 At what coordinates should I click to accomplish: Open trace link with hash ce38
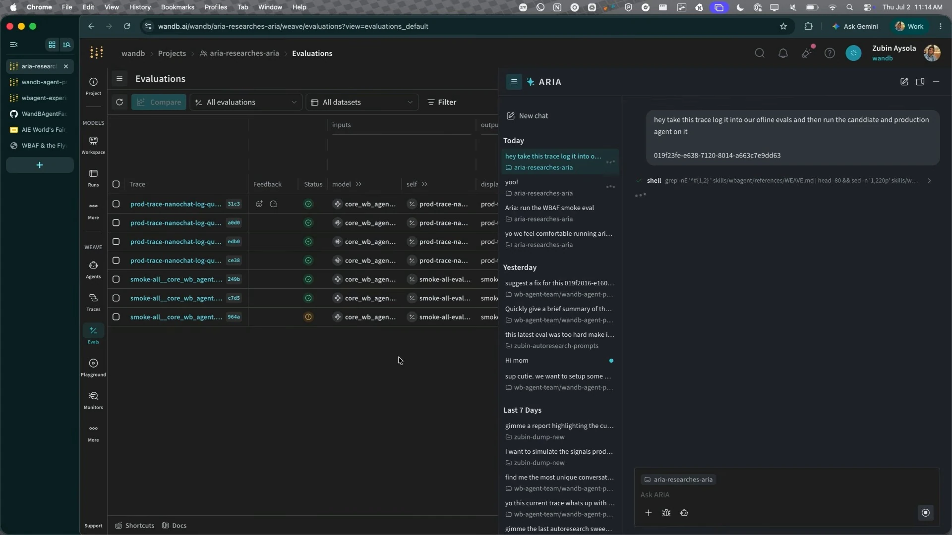176,261
